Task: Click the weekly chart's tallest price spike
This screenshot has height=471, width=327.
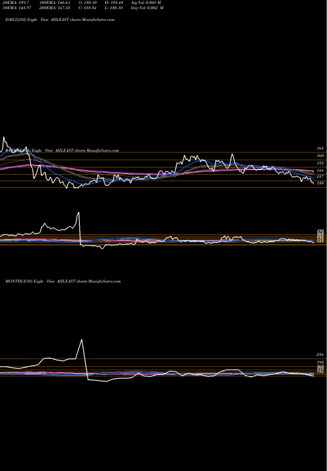Action: (78, 213)
